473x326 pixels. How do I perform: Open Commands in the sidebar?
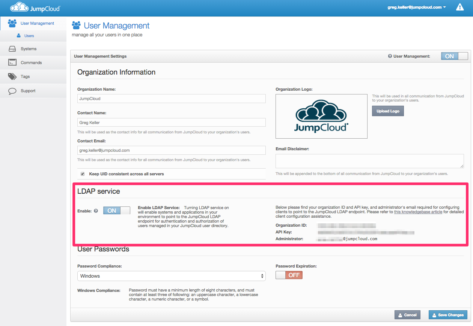pos(33,63)
